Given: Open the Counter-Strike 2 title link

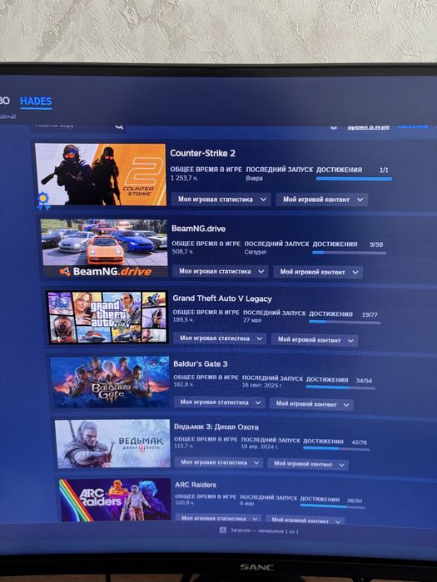Looking at the screenshot, I should [202, 153].
